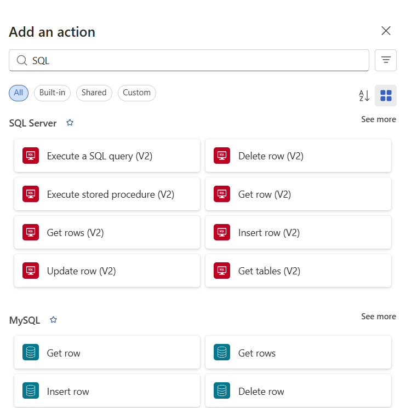Select Get tables (V2) action

298,271
